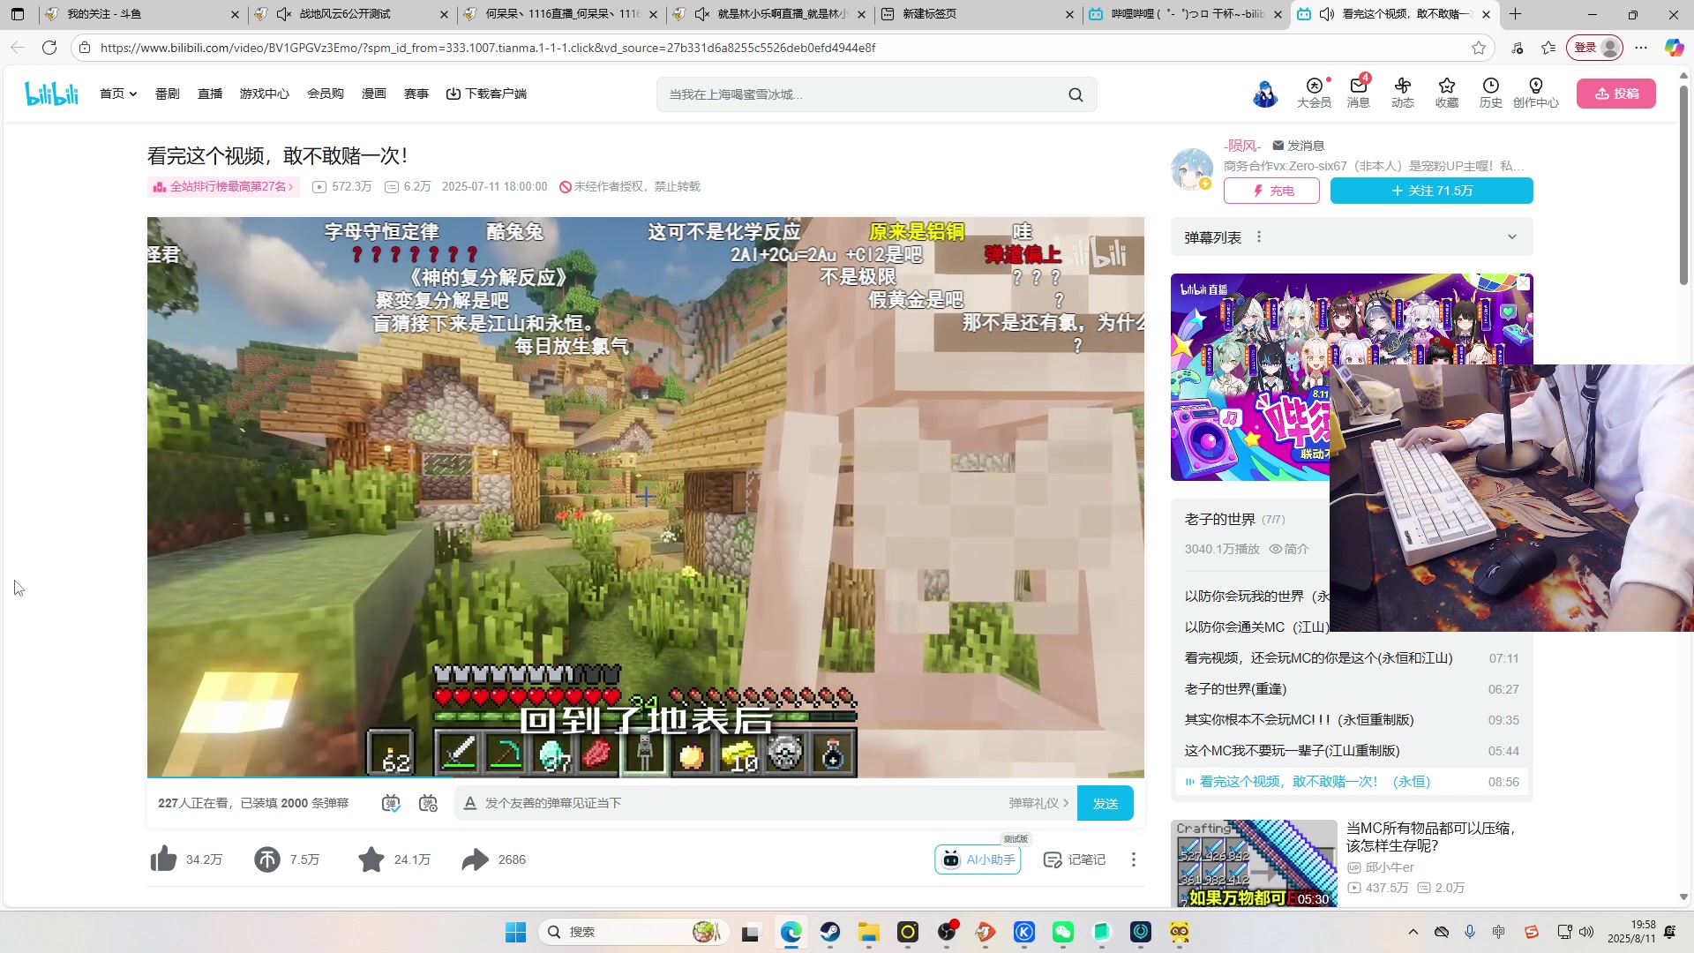Open 收藏 favorites icon in header
Screen dimensions: 1694x953
click(x=1447, y=93)
